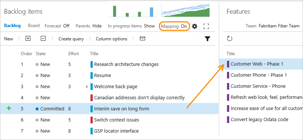Expand Welcome back page child items
This screenshot has height=140, width=303.
[87, 87]
